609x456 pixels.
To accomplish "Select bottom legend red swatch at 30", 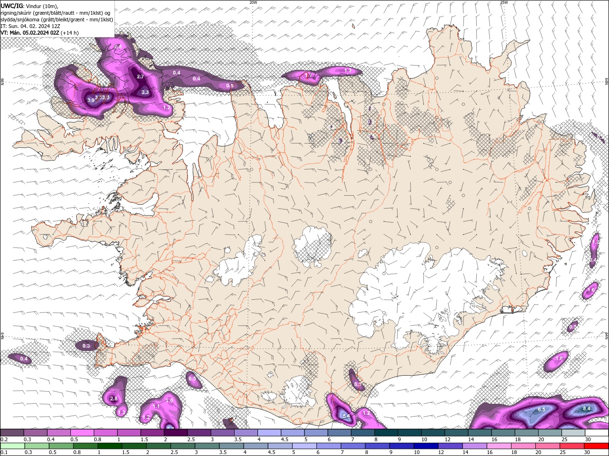I will [597, 446].
